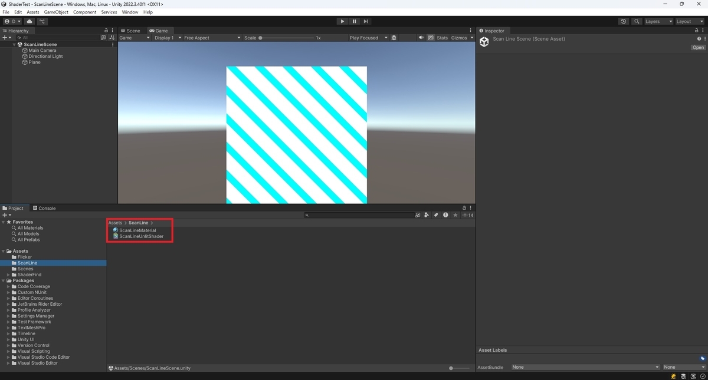Click the audio mute icon in Game view
The image size is (708, 380).
(421, 37)
